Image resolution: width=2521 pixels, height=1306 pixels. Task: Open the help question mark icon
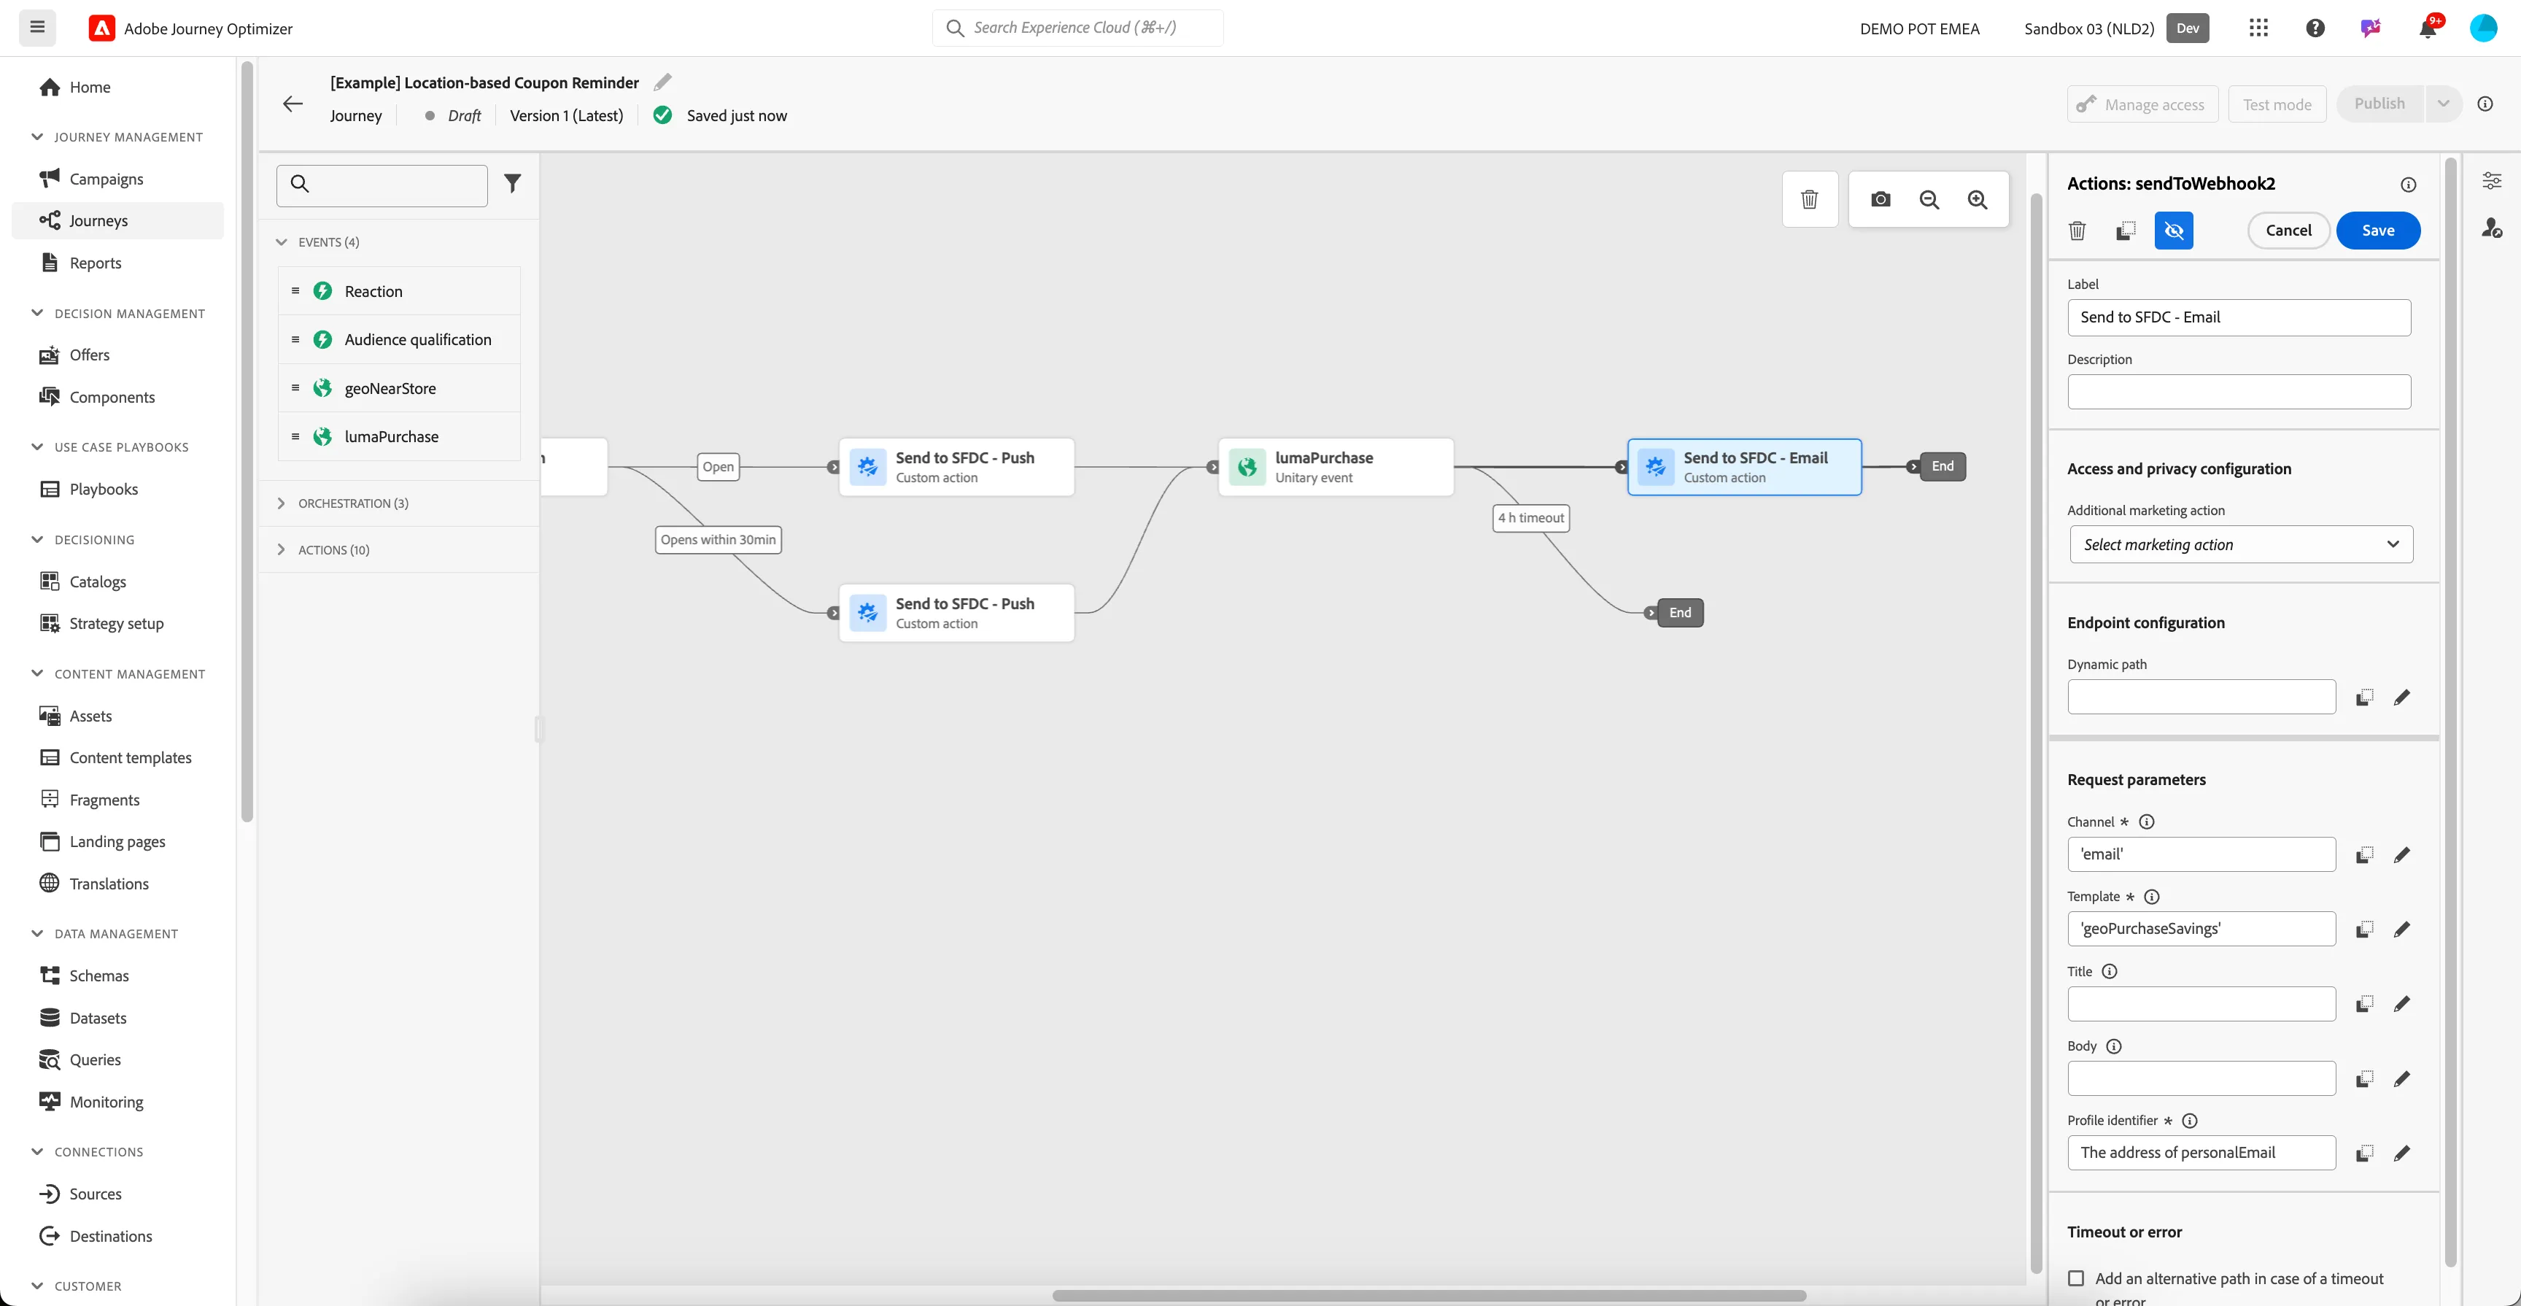pos(2315,28)
